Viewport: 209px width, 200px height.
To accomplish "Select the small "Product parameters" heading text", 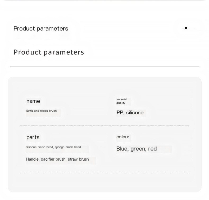I will click(x=41, y=29).
